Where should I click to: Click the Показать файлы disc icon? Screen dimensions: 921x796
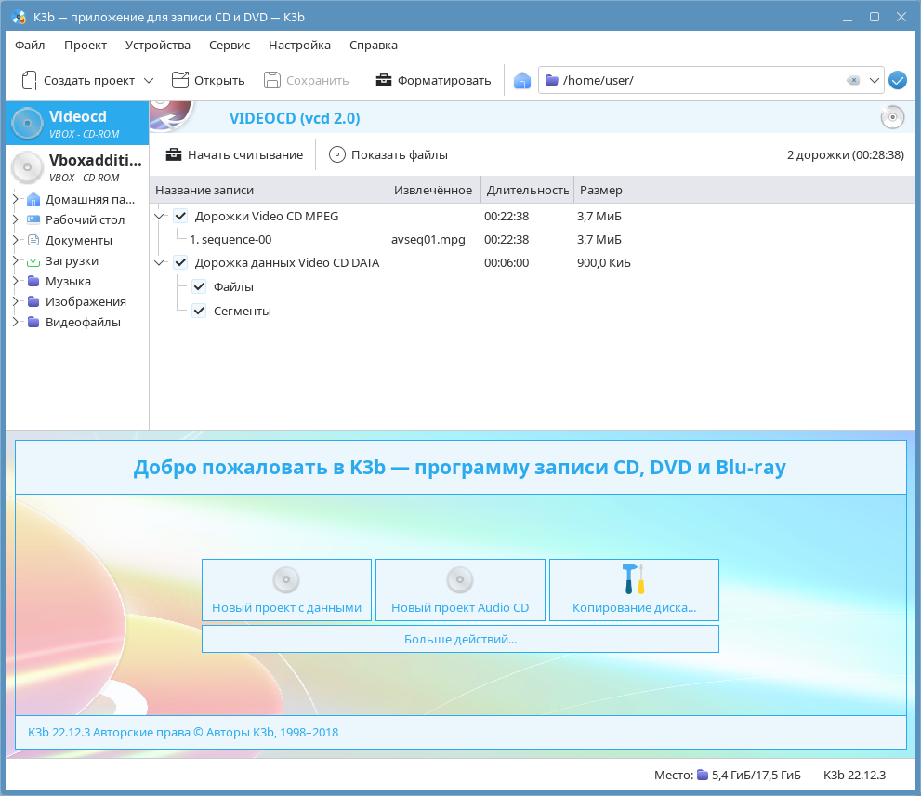point(336,154)
